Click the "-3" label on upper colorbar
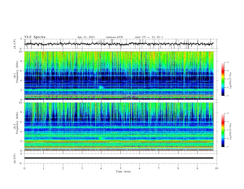 pyautogui.click(x=227, y=62)
